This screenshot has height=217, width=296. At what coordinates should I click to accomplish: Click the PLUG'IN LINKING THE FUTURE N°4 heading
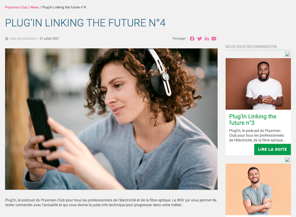click(85, 23)
